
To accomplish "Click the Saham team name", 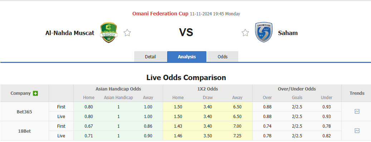I will (288, 33).
